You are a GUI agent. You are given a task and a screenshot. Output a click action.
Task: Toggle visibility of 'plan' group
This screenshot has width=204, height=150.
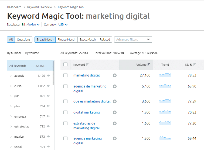[48, 106]
